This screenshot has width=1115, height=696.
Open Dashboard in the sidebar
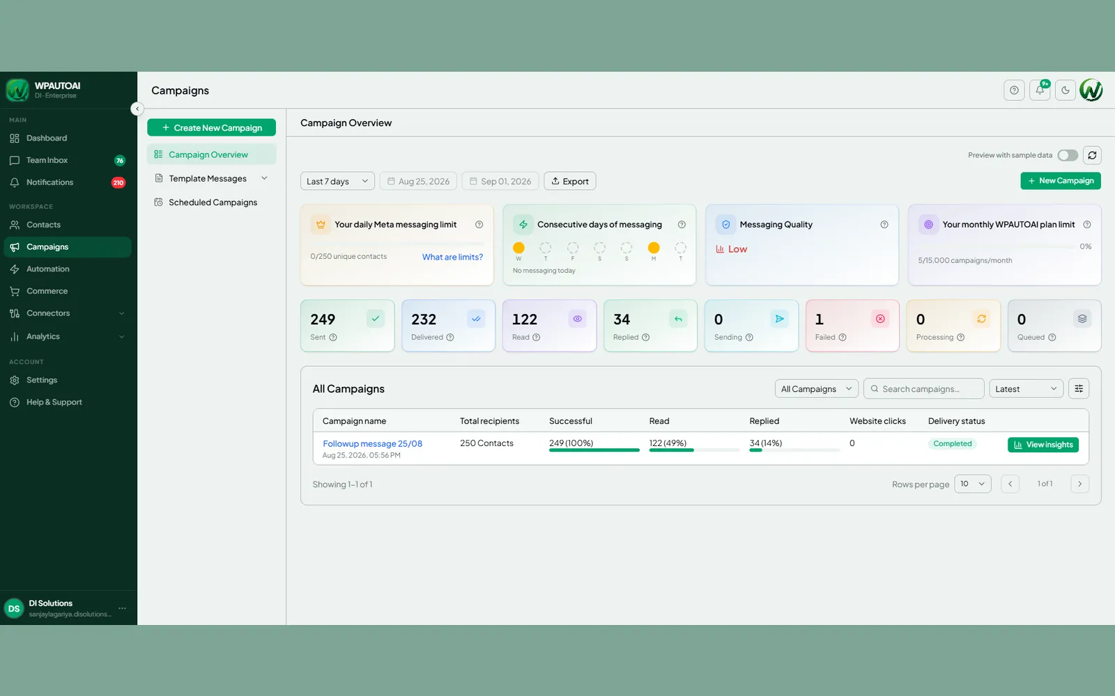68,139
